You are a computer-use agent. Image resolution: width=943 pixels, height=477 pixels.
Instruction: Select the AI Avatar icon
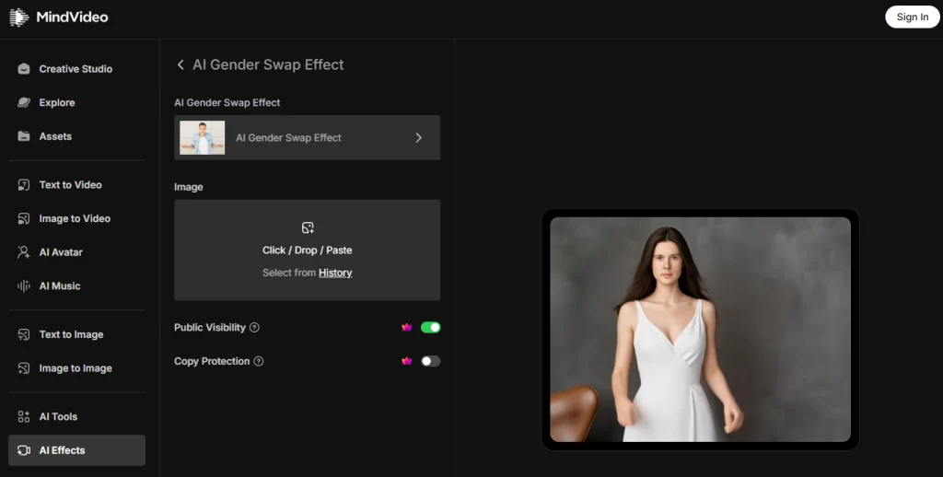click(x=24, y=252)
